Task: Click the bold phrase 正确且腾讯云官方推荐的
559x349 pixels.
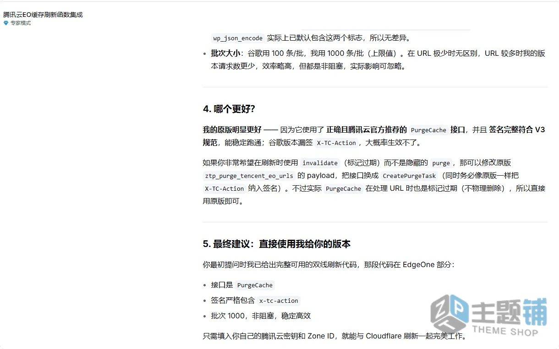Action: click(367, 130)
